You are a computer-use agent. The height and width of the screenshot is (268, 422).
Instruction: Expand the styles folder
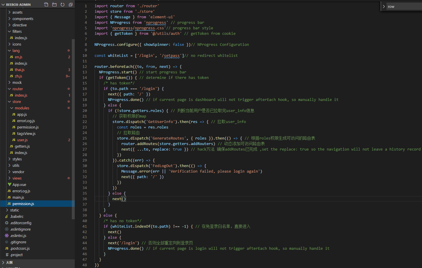[x=9, y=159]
